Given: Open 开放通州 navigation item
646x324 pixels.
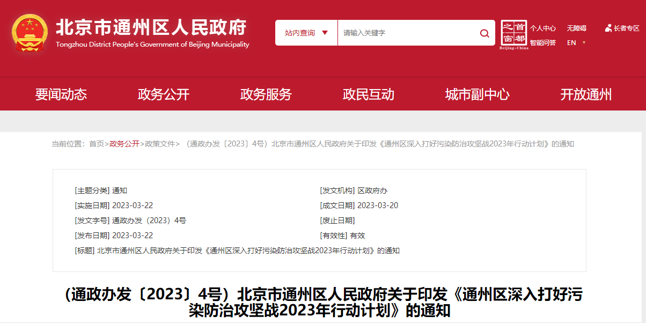Looking at the screenshot, I should coord(586,95).
